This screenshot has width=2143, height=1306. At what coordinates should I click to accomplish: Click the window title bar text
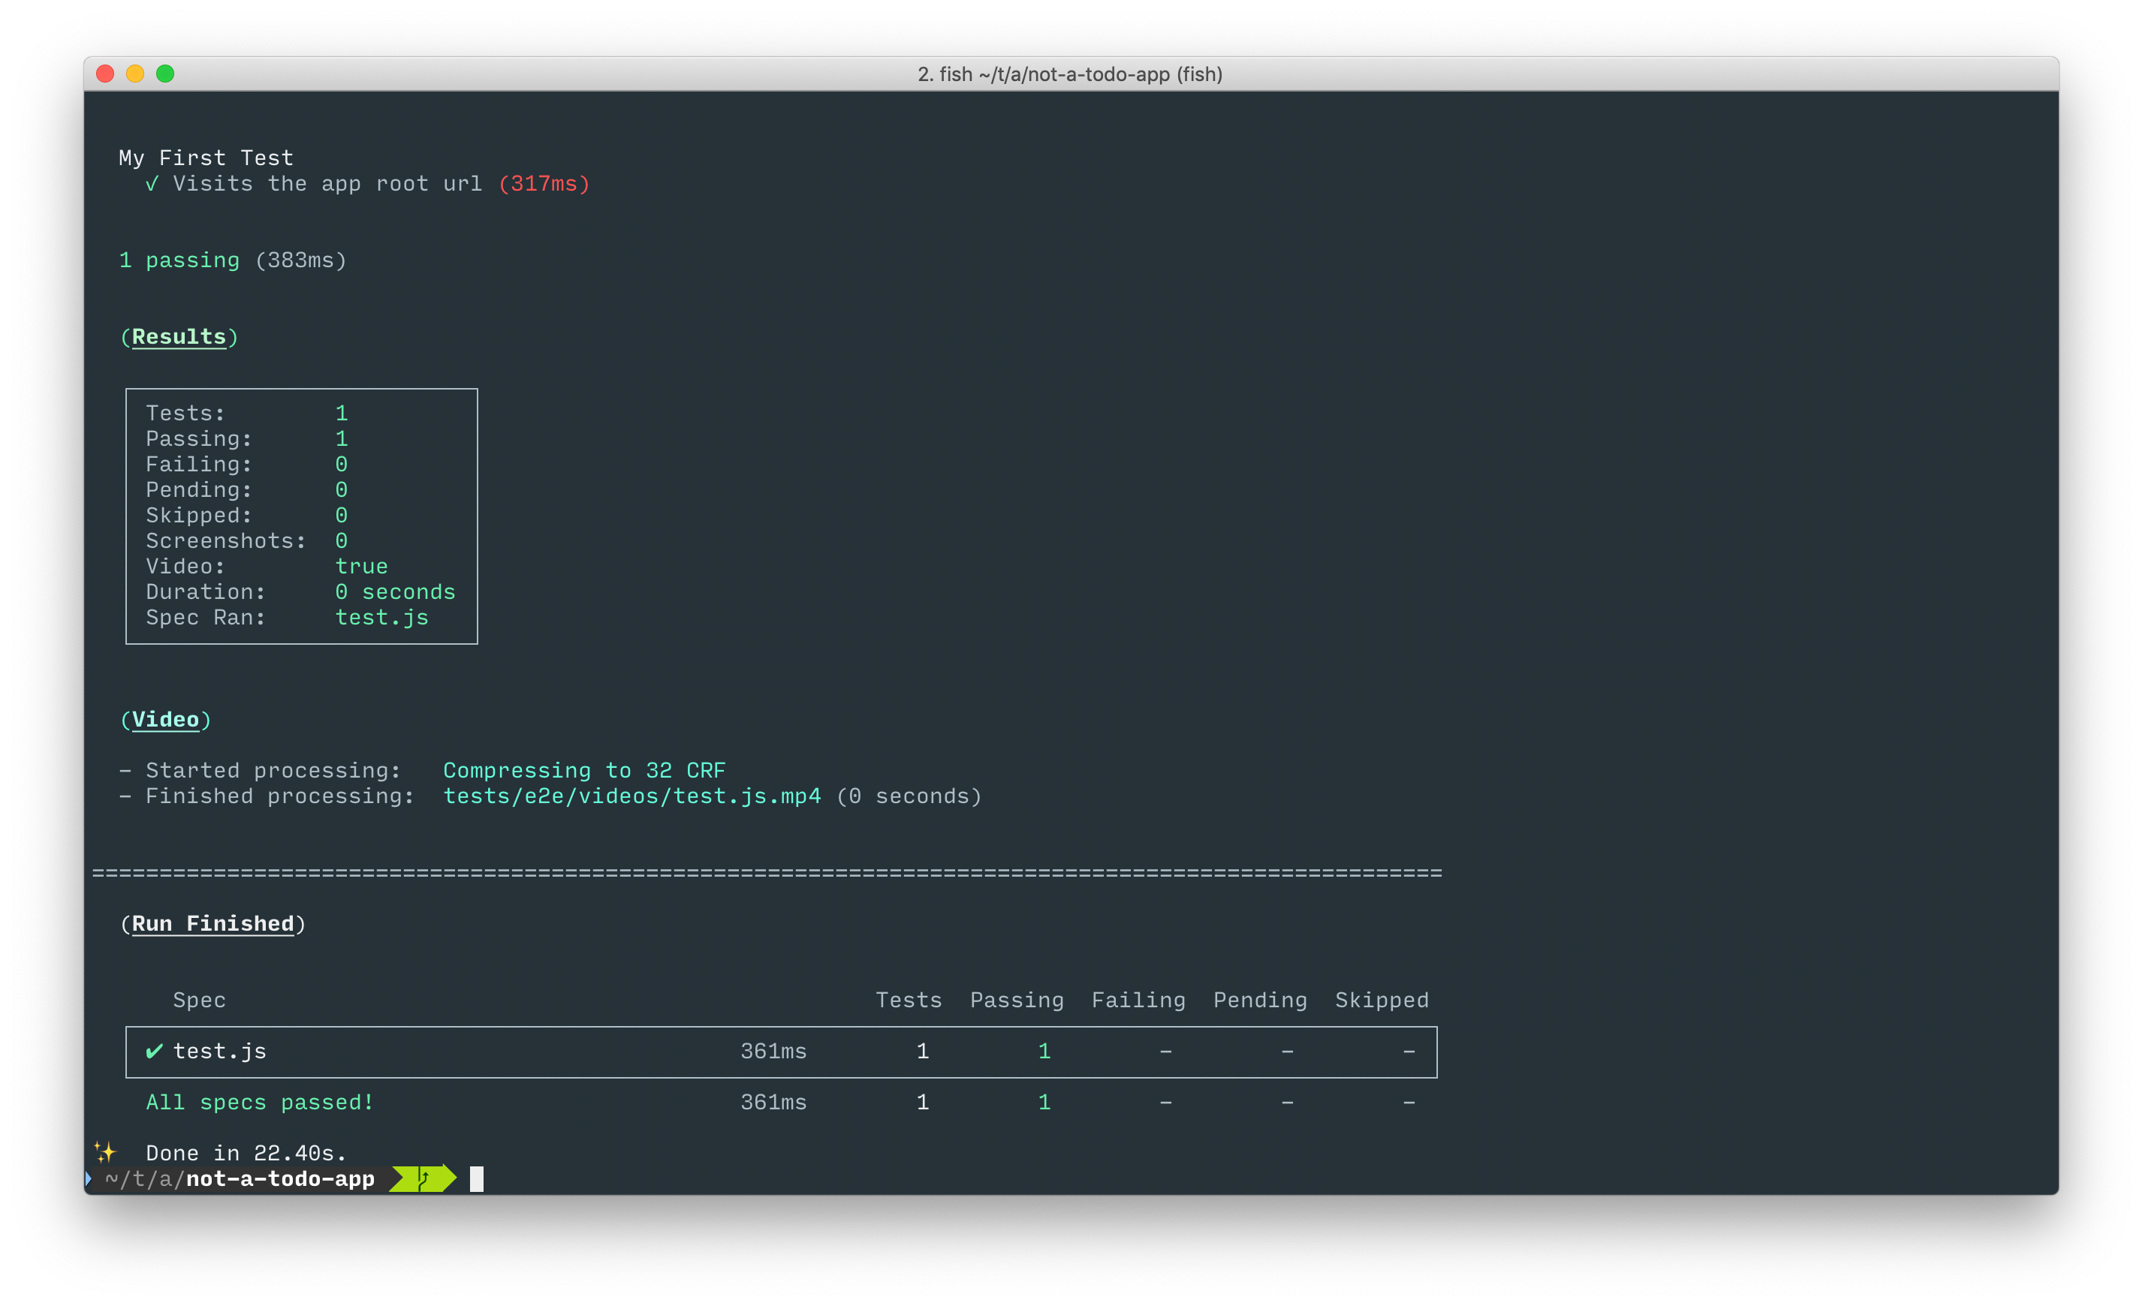tap(1070, 74)
